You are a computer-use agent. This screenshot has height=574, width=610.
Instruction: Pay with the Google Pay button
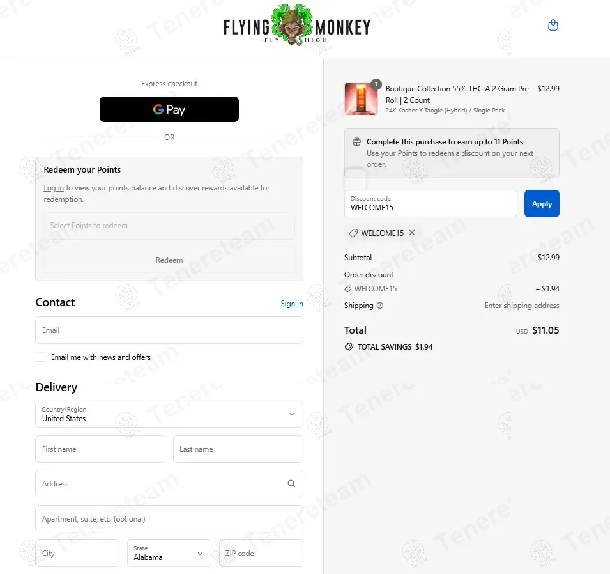(x=169, y=109)
